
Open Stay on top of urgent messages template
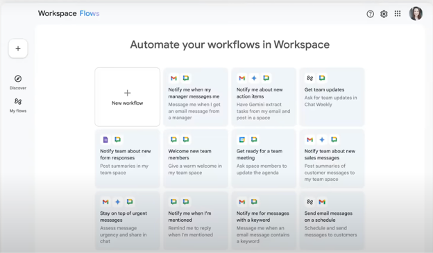pyautogui.click(x=127, y=220)
